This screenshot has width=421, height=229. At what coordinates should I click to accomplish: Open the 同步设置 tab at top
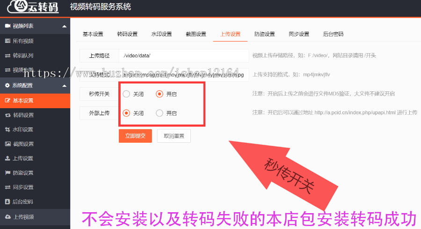point(299,34)
